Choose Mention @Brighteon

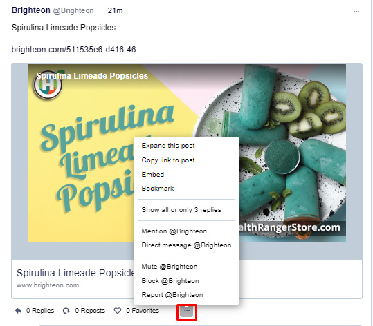[x=174, y=231]
